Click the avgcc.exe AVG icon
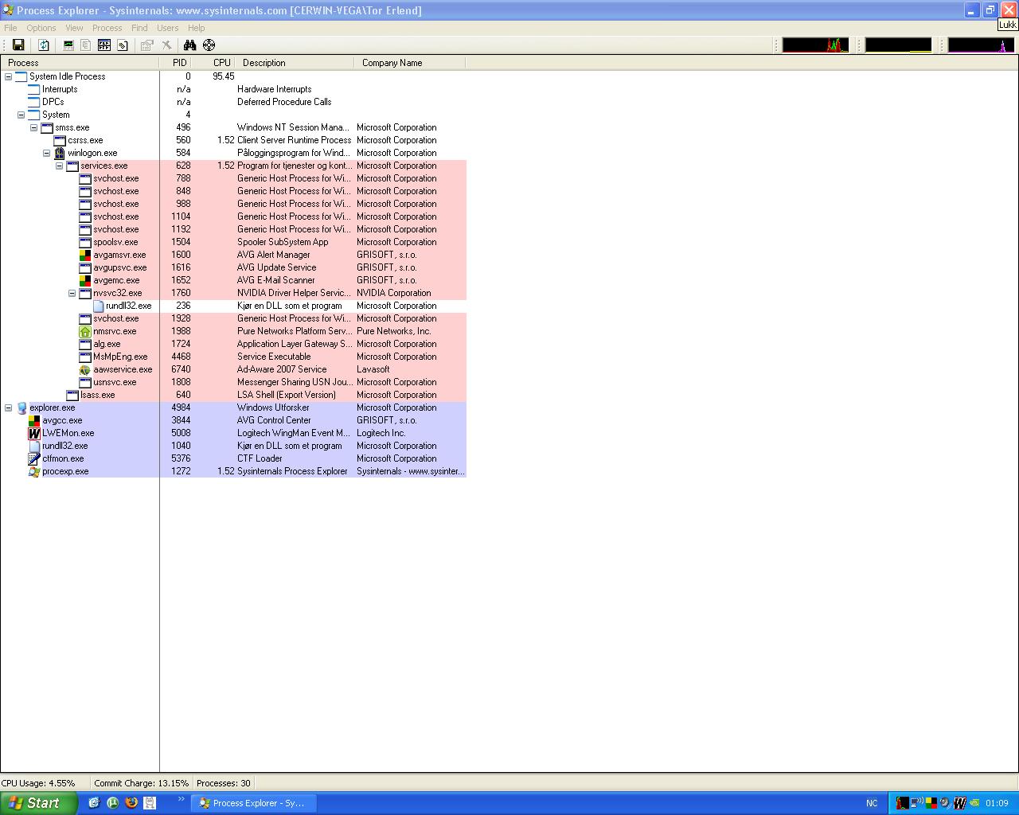 (x=34, y=420)
